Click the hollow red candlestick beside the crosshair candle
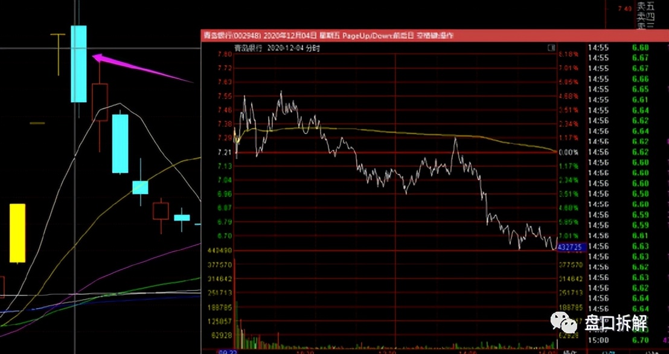Screen dimensions: 669x354 100,102
